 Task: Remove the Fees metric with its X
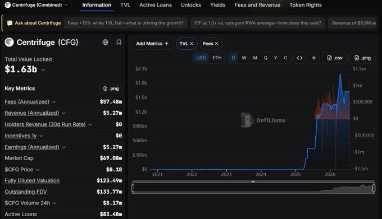click(x=216, y=44)
